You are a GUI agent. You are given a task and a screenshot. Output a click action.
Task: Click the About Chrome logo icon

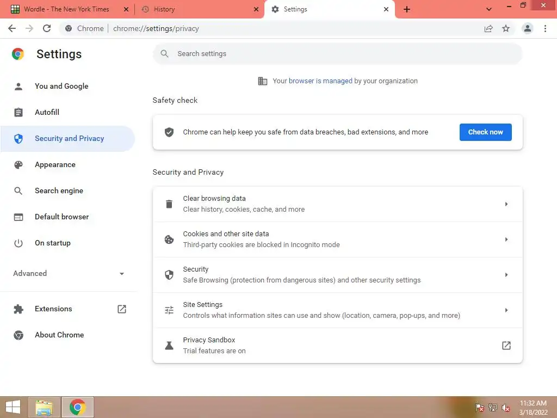click(x=18, y=335)
